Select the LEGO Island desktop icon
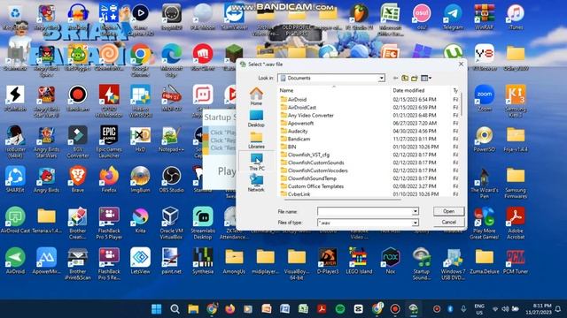567x318 pixels. click(x=359, y=261)
